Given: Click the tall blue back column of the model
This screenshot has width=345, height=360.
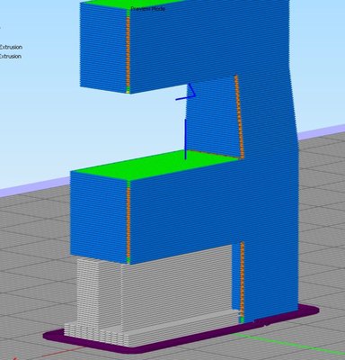Looking at the screenshot, I should click(x=270, y=180).
